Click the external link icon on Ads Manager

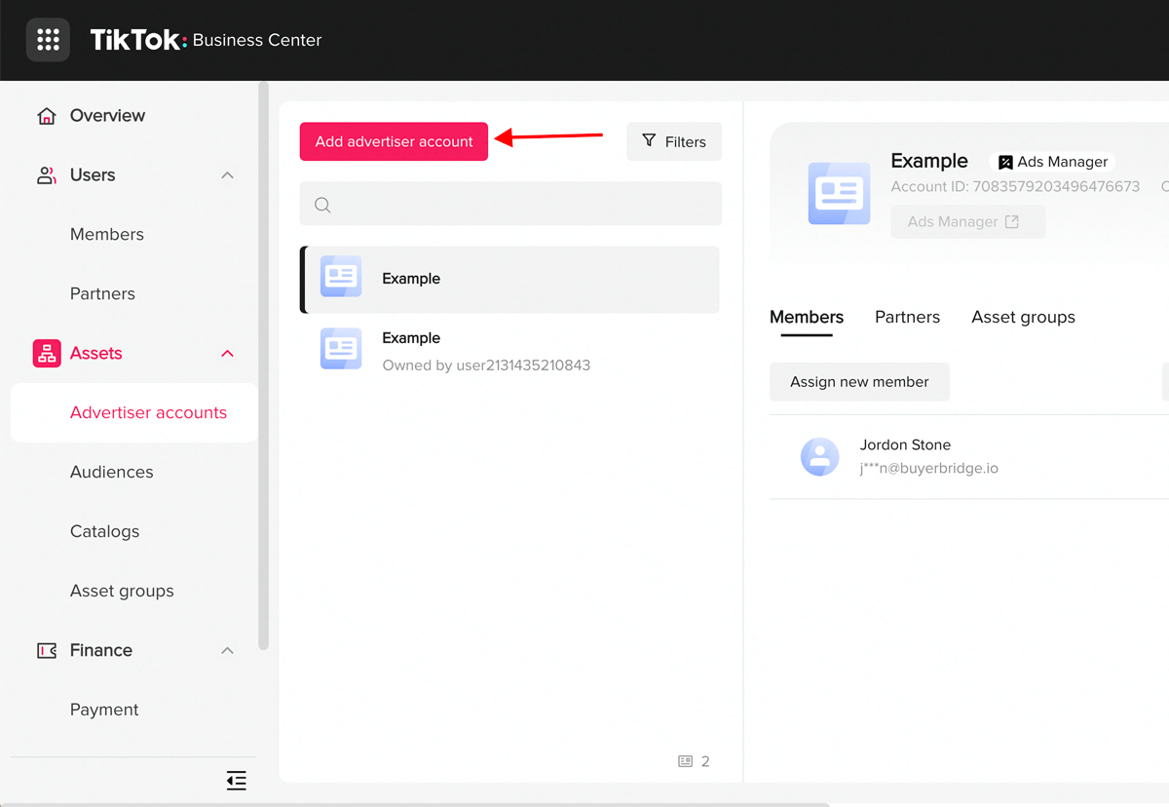(1012, 222)
